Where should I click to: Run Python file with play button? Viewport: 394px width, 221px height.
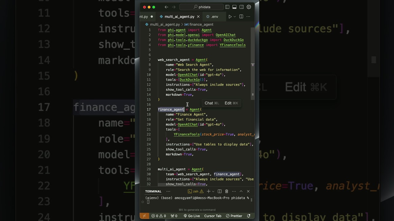[x=230, y=17]
